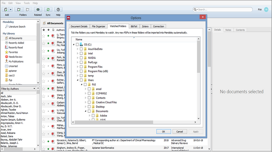Expand the ansel folder node
272x152 pixels.
(85, 89)
